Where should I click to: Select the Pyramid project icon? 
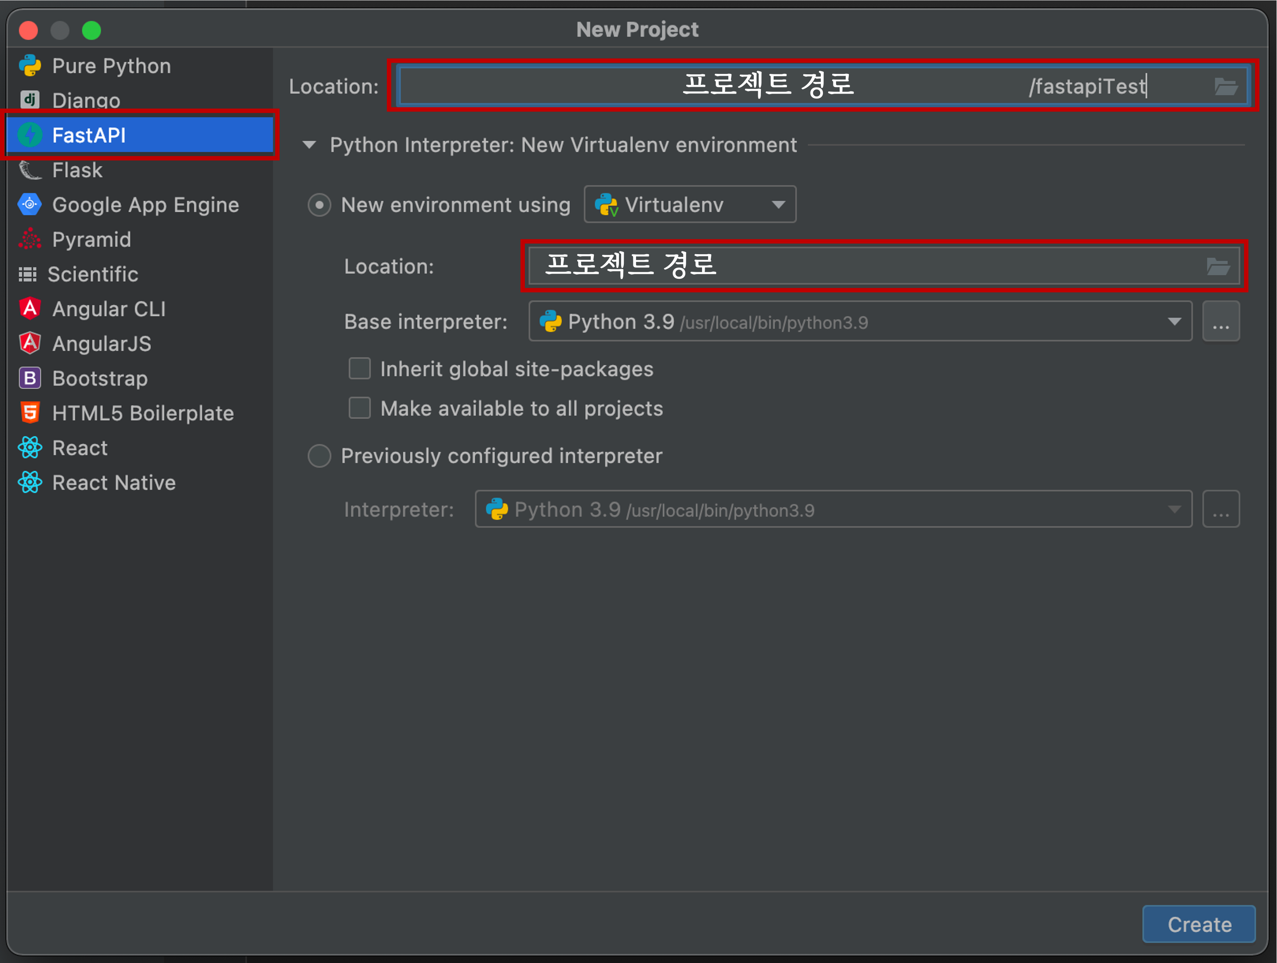coord(30,240)
